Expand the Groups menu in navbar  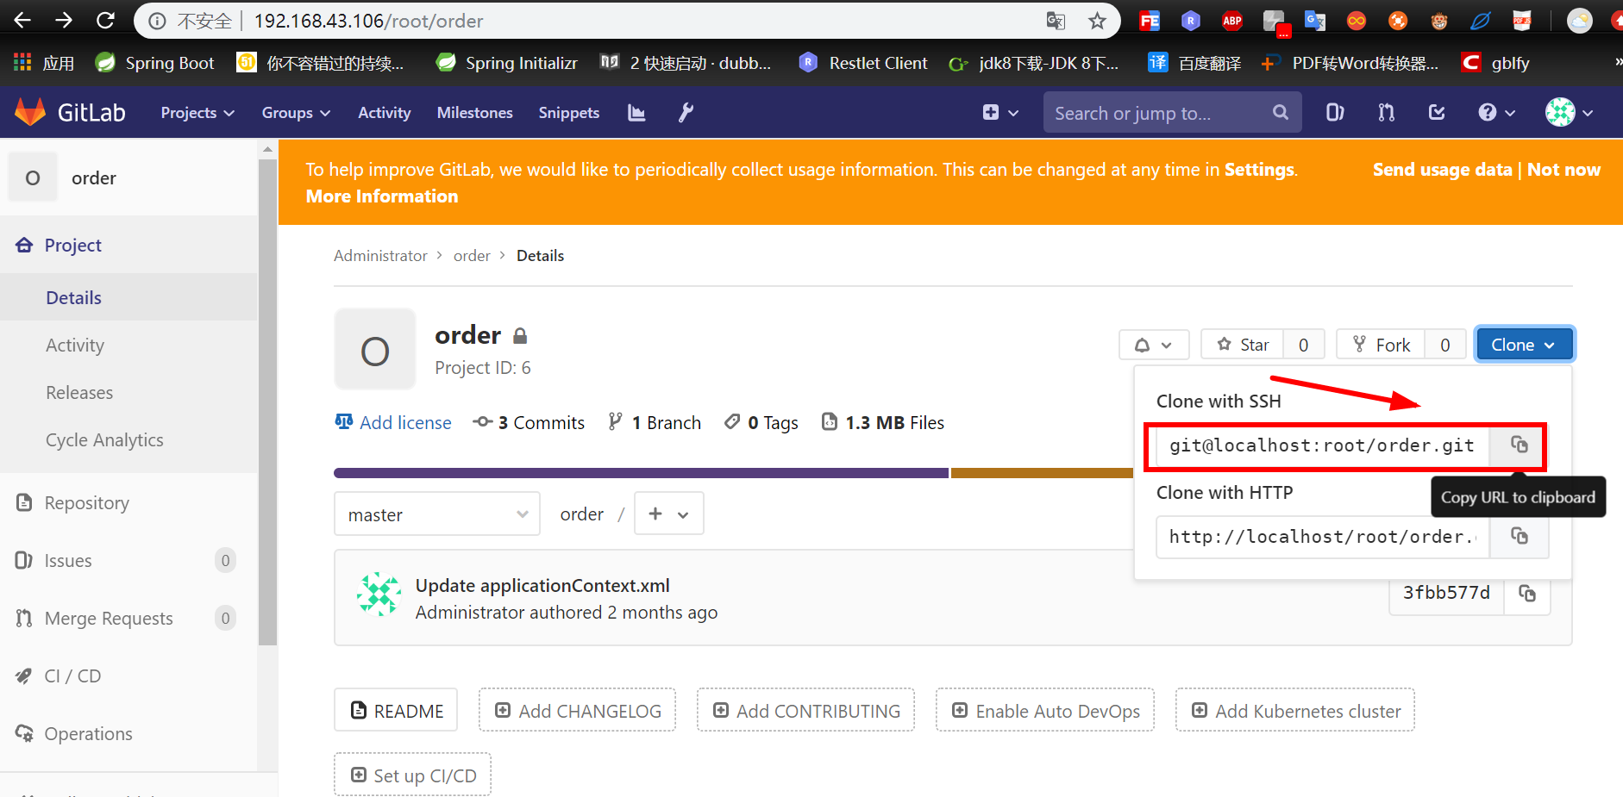coord(296,113)
